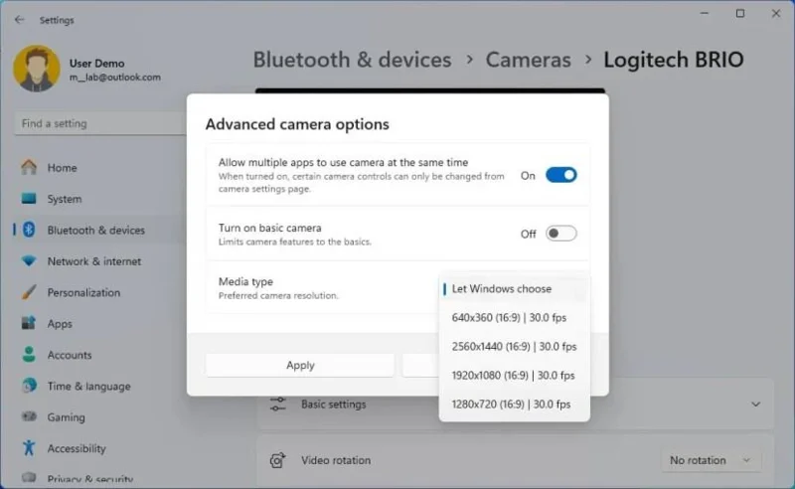Maximize the Settings window
The width and height of the screenshot is (795, 489).
coord(740,14)
